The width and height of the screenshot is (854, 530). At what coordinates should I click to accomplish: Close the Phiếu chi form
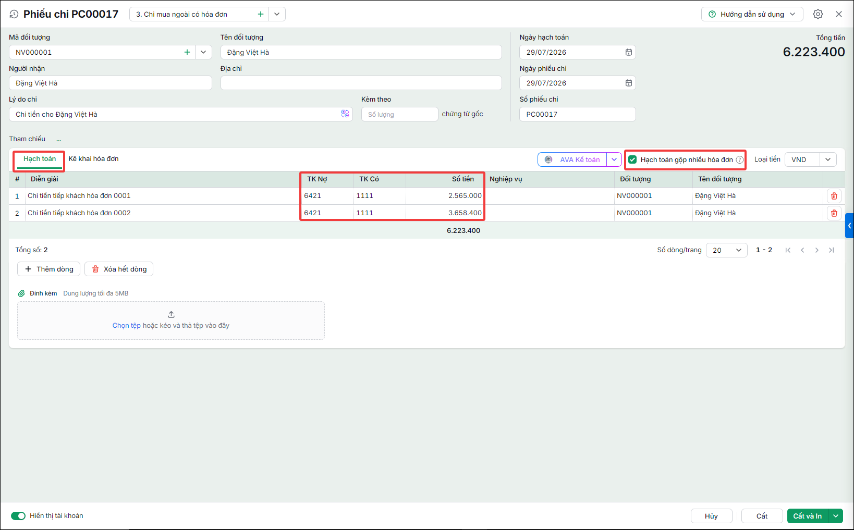(839, 14)
